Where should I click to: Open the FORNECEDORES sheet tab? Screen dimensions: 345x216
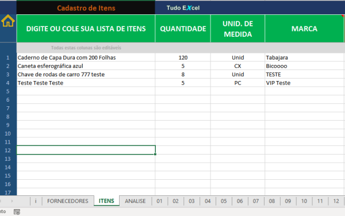click(x=67, y=201)
